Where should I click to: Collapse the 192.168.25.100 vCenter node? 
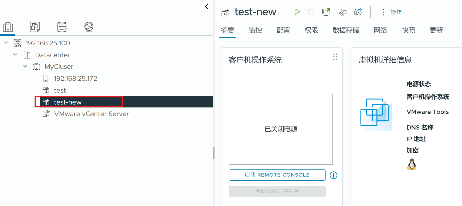click(x=6, y=43)
